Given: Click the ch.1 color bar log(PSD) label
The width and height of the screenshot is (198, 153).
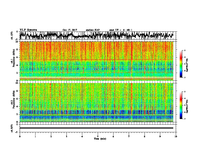Looking at the screenshot, I should coord(187,65).
